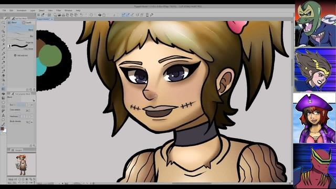Open the Window menu
The width and height of the screenshot is (336, 189).
(x=68, y=10)
